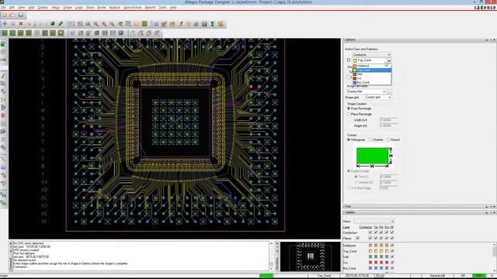The image size is (497, 279).
Task: Click the last green shape toolbar icon
Action: coord(61,33)
